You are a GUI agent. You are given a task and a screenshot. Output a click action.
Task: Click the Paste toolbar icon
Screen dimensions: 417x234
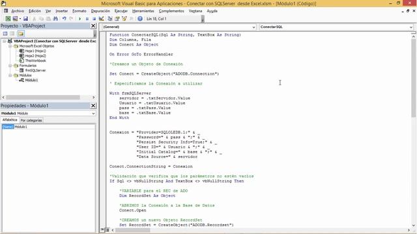[x=48, y=19]
